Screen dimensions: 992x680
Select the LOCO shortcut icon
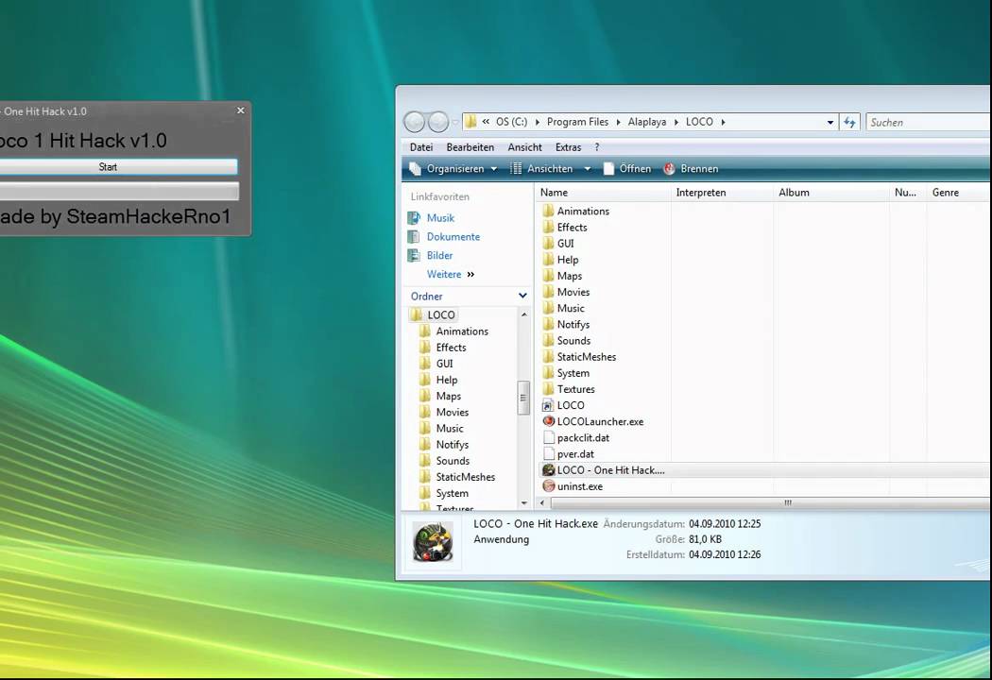point(549,405)
